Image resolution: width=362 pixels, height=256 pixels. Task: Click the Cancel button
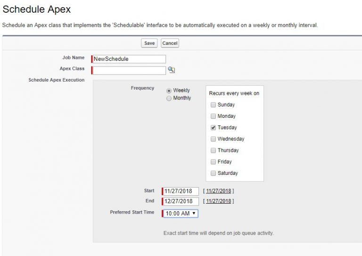click(x=170, y=43)
